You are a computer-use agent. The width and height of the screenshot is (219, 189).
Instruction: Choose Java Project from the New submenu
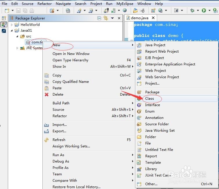[x=177, y=45]
